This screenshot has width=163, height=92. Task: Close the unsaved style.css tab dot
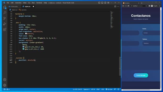(x=33, y=6)
